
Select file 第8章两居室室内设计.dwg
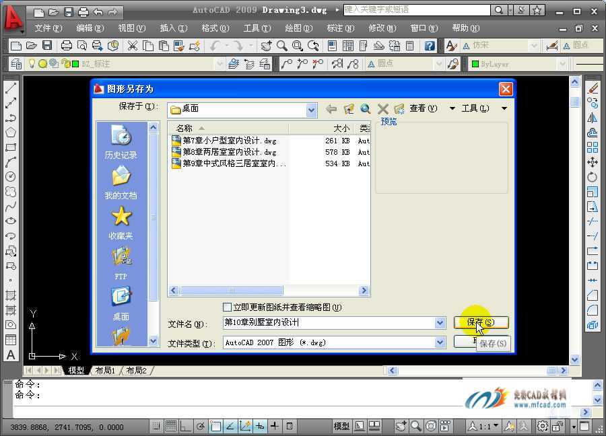click(x=230, y=152)
